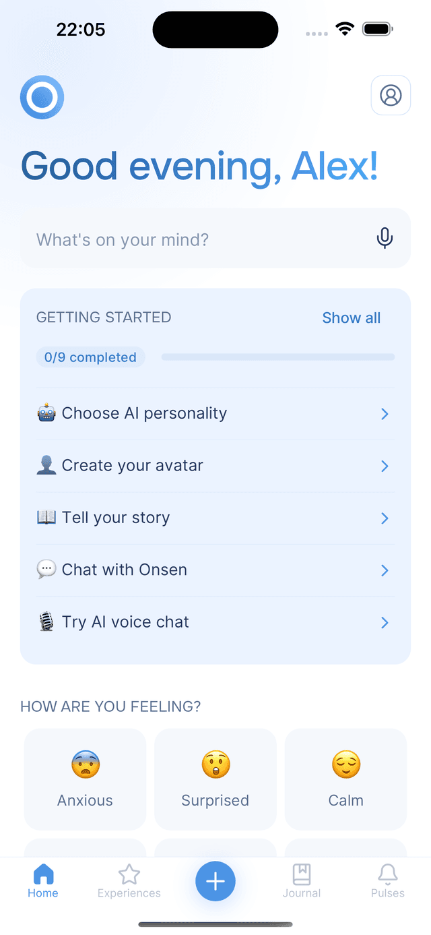Tap the avatar silhouette icon for Create your avatar
The width and height of the screenshot is (431, 935).
[x=46, y=465]
